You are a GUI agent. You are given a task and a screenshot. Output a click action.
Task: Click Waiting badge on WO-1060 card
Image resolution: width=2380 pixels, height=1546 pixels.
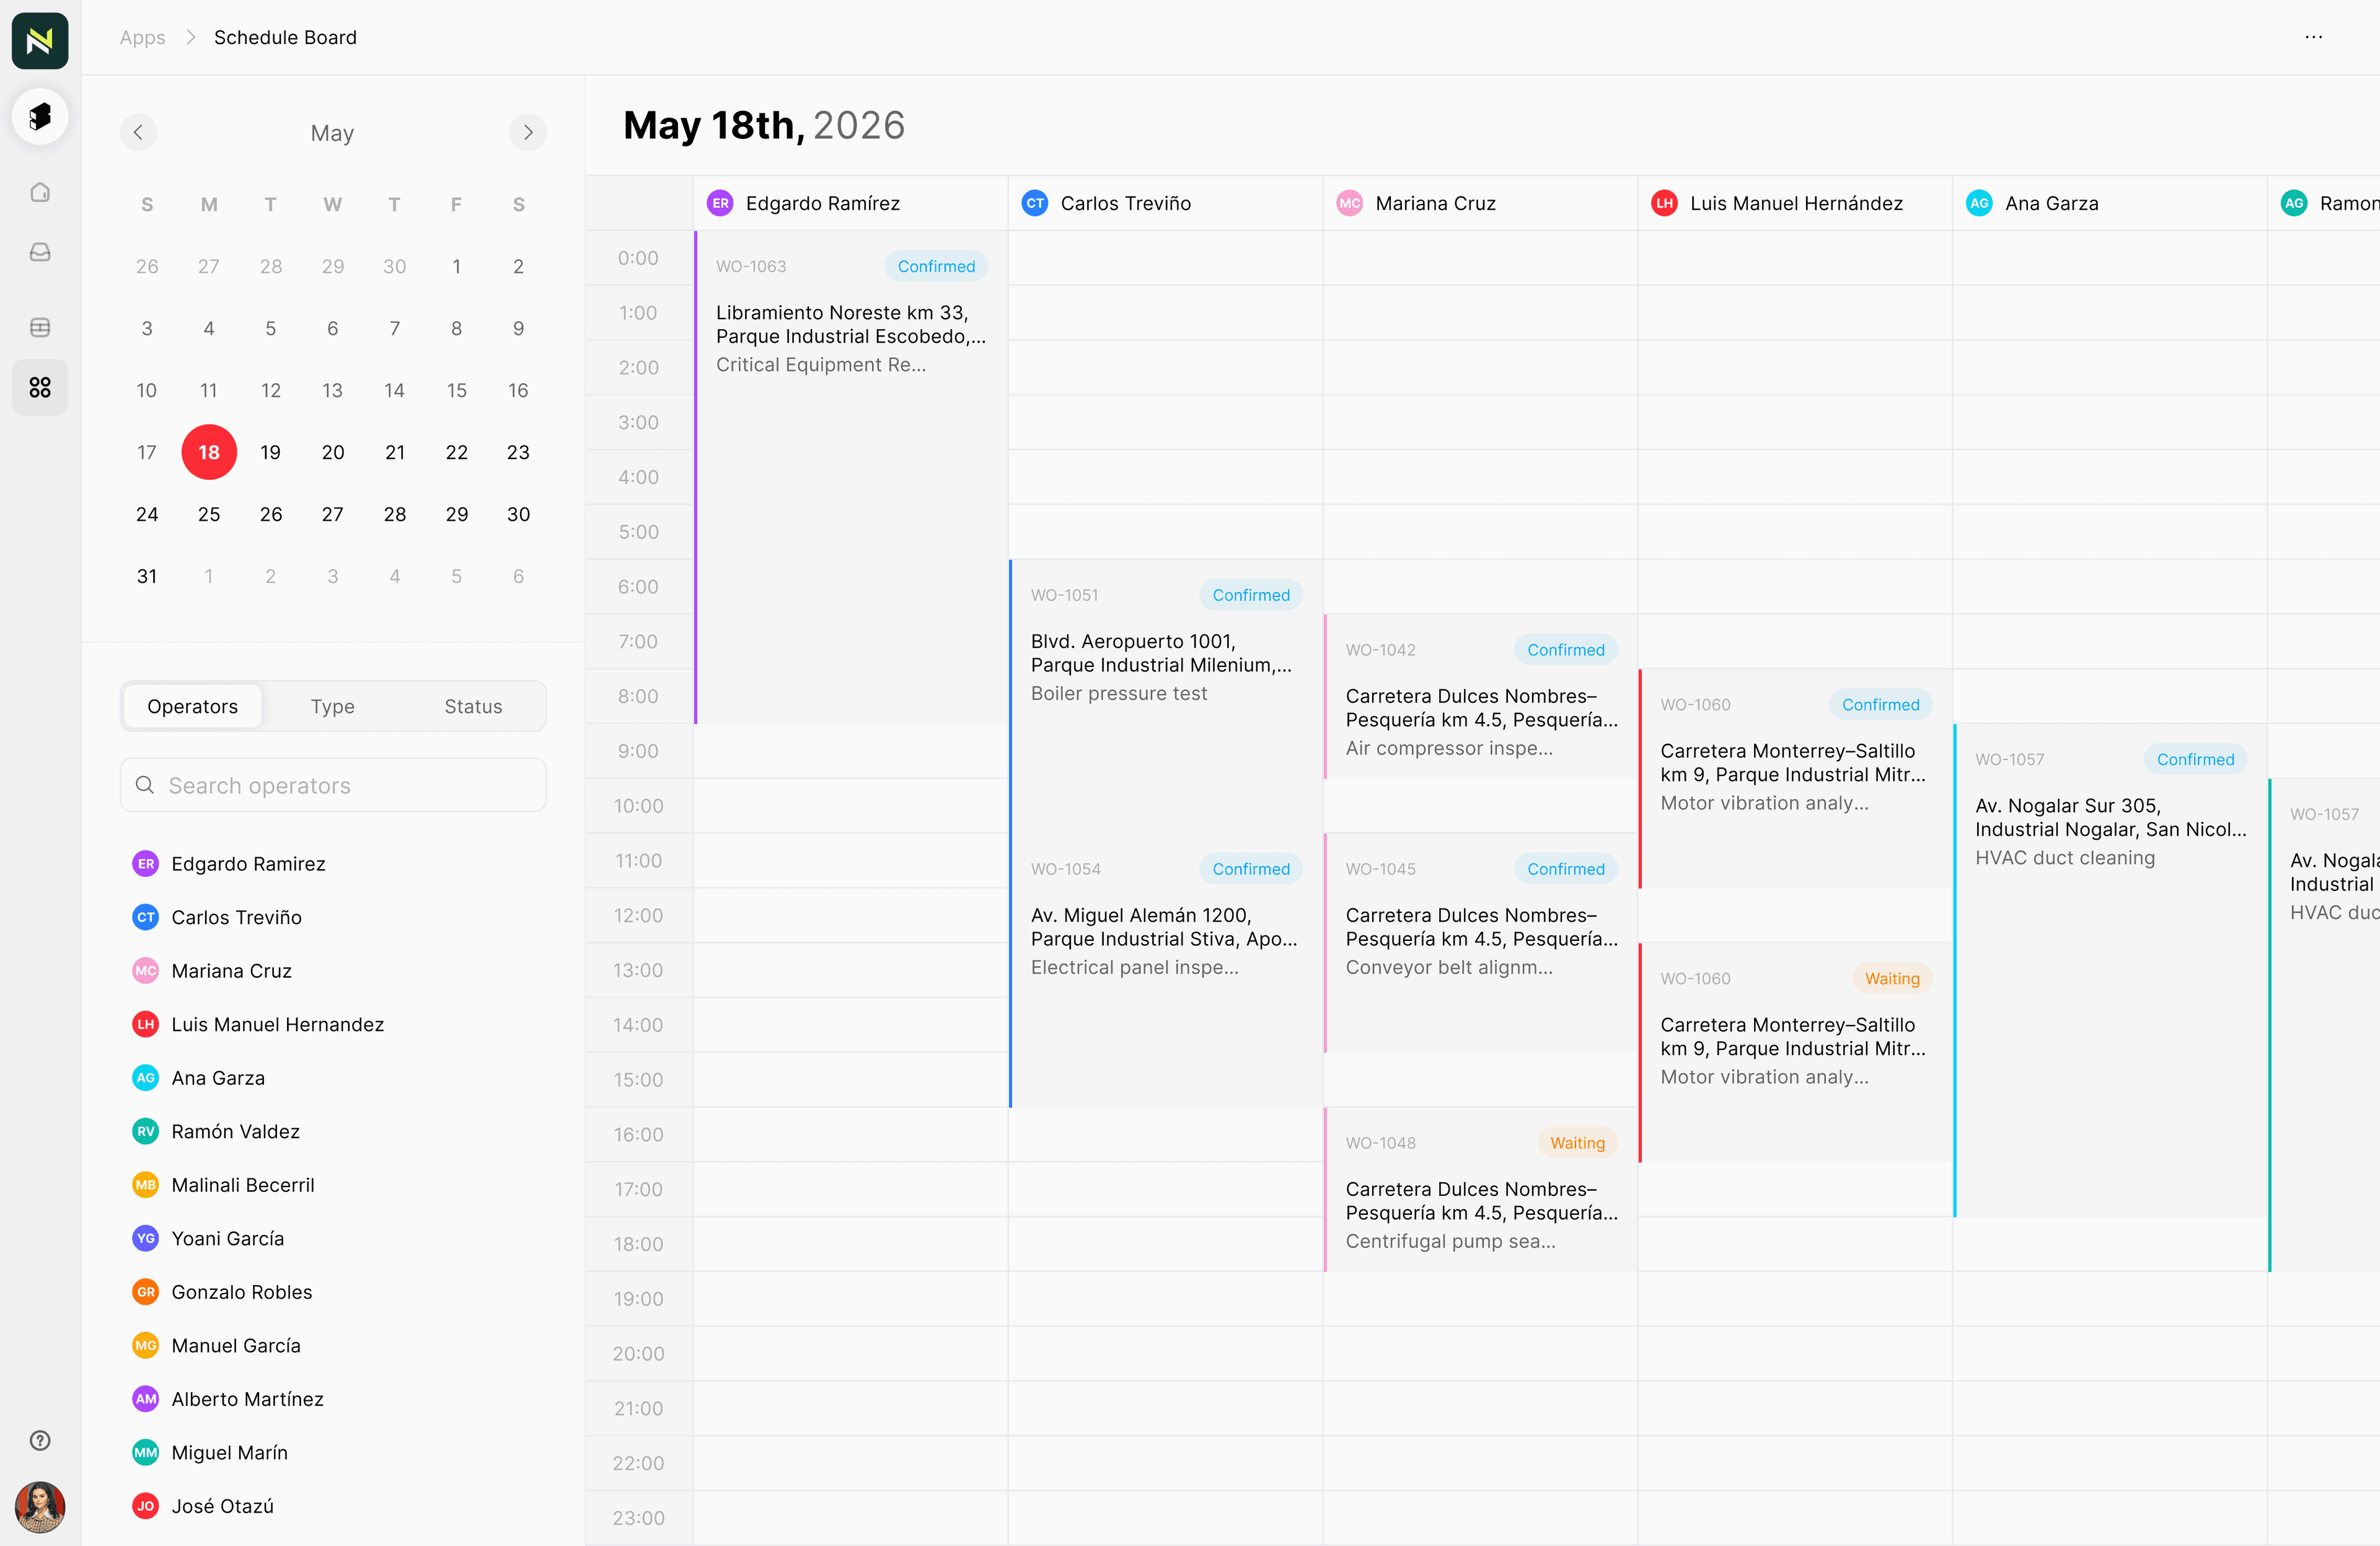point(1892,978)
